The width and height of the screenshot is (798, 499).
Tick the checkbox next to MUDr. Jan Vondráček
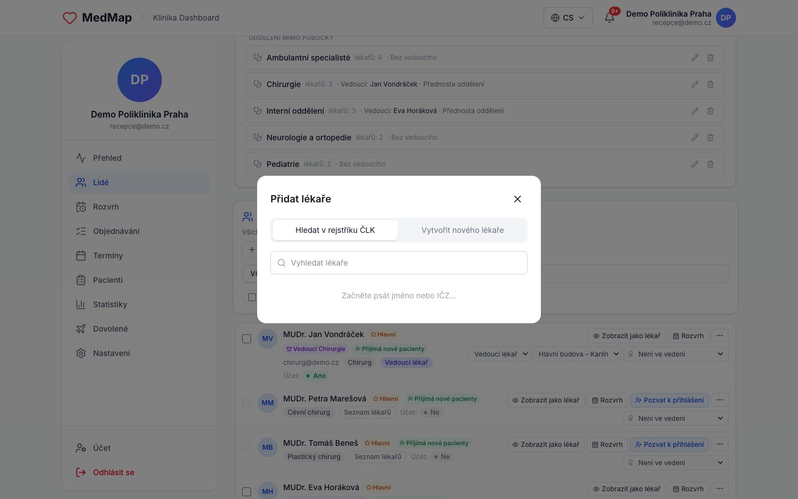tap(247, 339)
